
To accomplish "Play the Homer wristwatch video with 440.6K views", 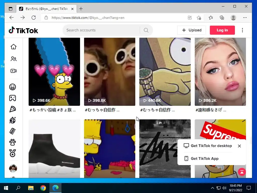I will (165, 72).
